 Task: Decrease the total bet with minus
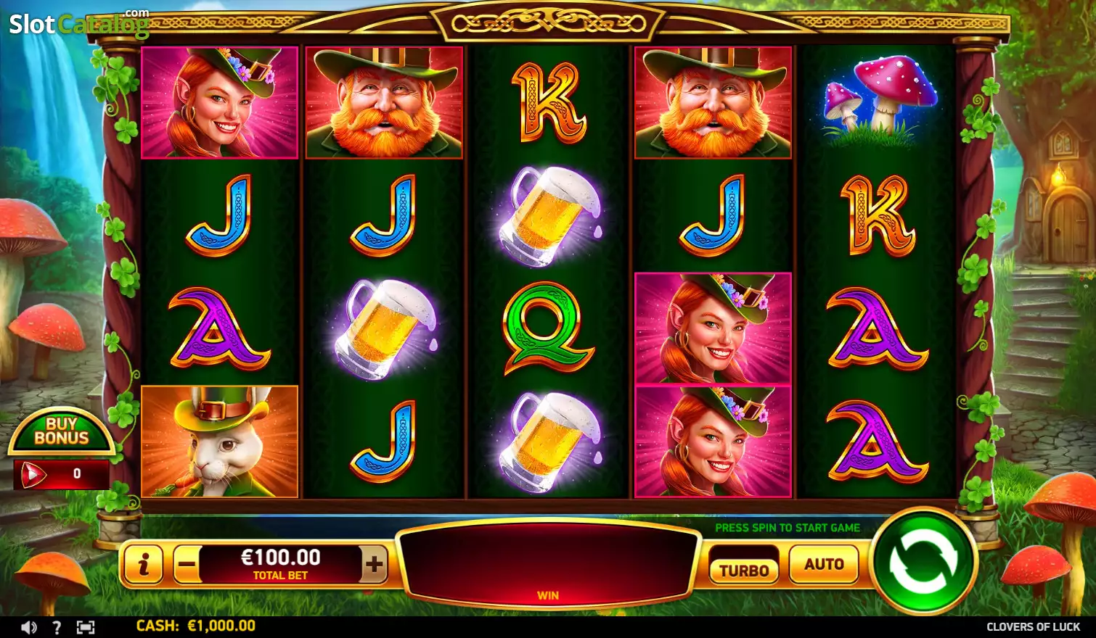[187, 564]
